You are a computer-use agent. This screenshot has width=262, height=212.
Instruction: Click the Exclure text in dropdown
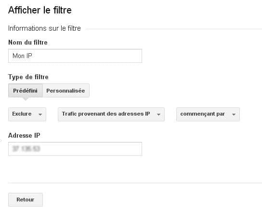tap(22, 114)
